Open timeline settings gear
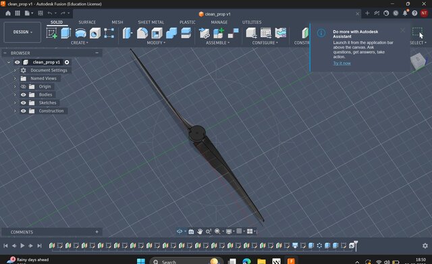This screenshot has width=432, height=264. (425, 246)
